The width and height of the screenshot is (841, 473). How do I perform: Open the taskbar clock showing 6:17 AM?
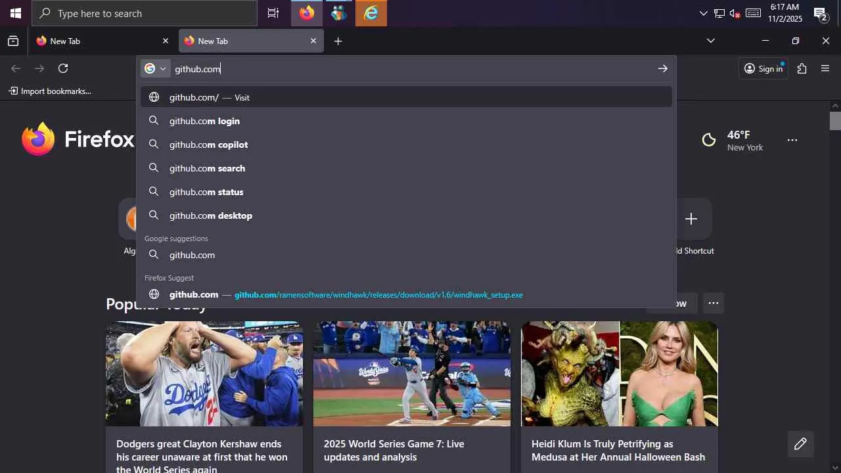point(784,13)
